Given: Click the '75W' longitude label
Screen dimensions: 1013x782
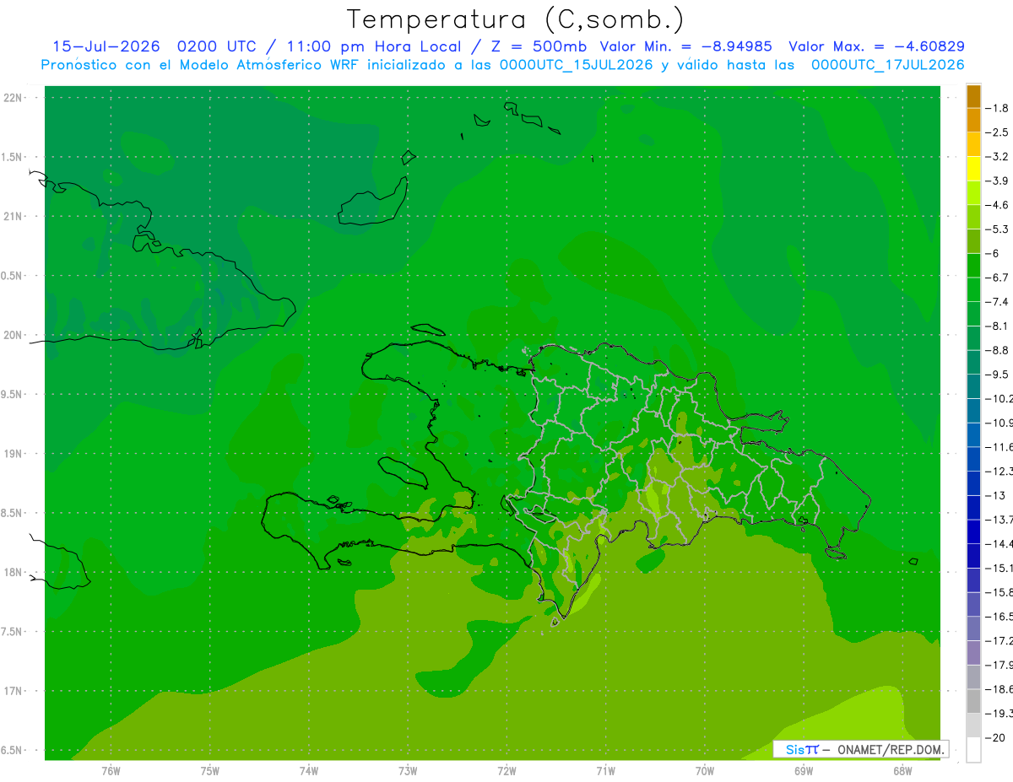Looking at the screenshot, I should point(210,771).
